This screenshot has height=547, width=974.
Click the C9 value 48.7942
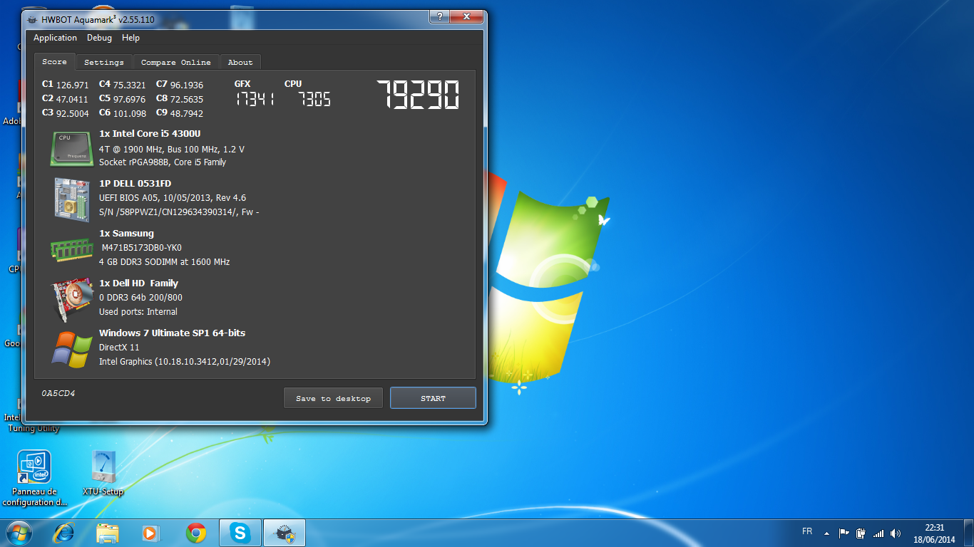coord(187,113)
